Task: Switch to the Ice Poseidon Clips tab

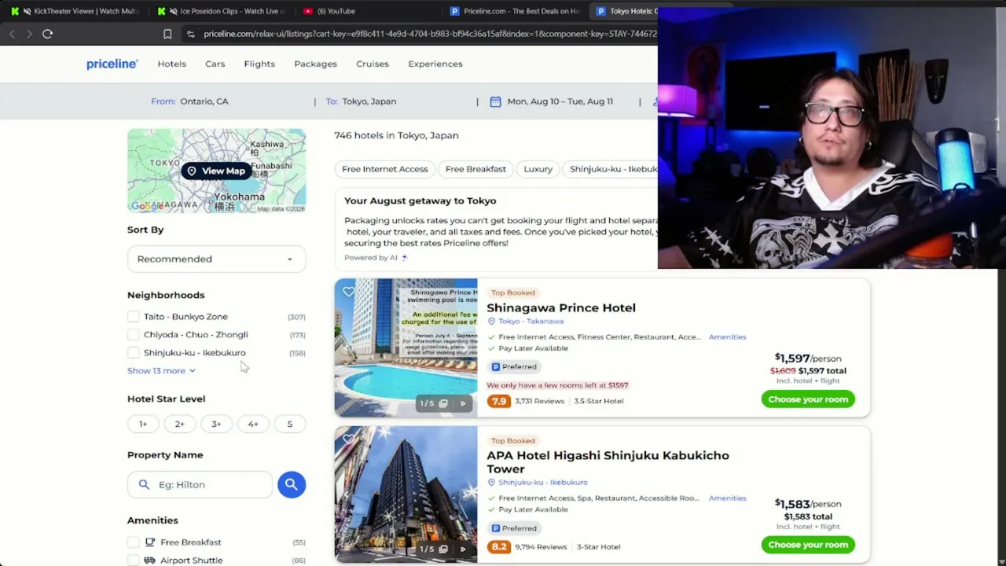Action: pyautogui.click(x=222, y=11)
